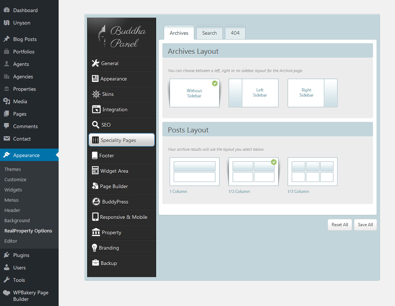Click the Branding lightbulb icon
Image resolution: width=395 pixels, height=306 pixels.
click(95, 248)
